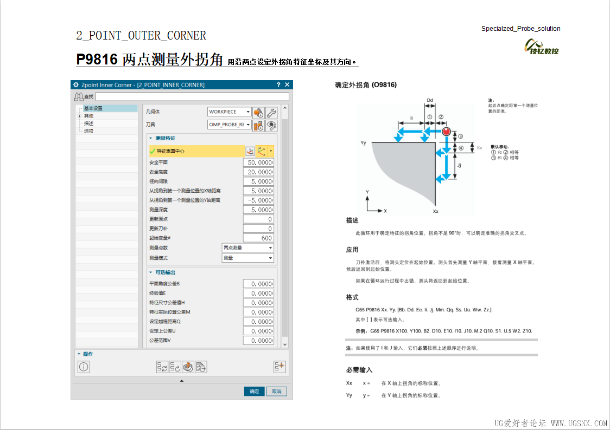Click the tool path point display icon
The width and height of the screenshot is (610, 430).
(x=279, y=367)
